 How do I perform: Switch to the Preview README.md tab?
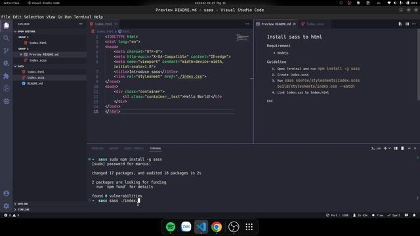tap(276, 24)
